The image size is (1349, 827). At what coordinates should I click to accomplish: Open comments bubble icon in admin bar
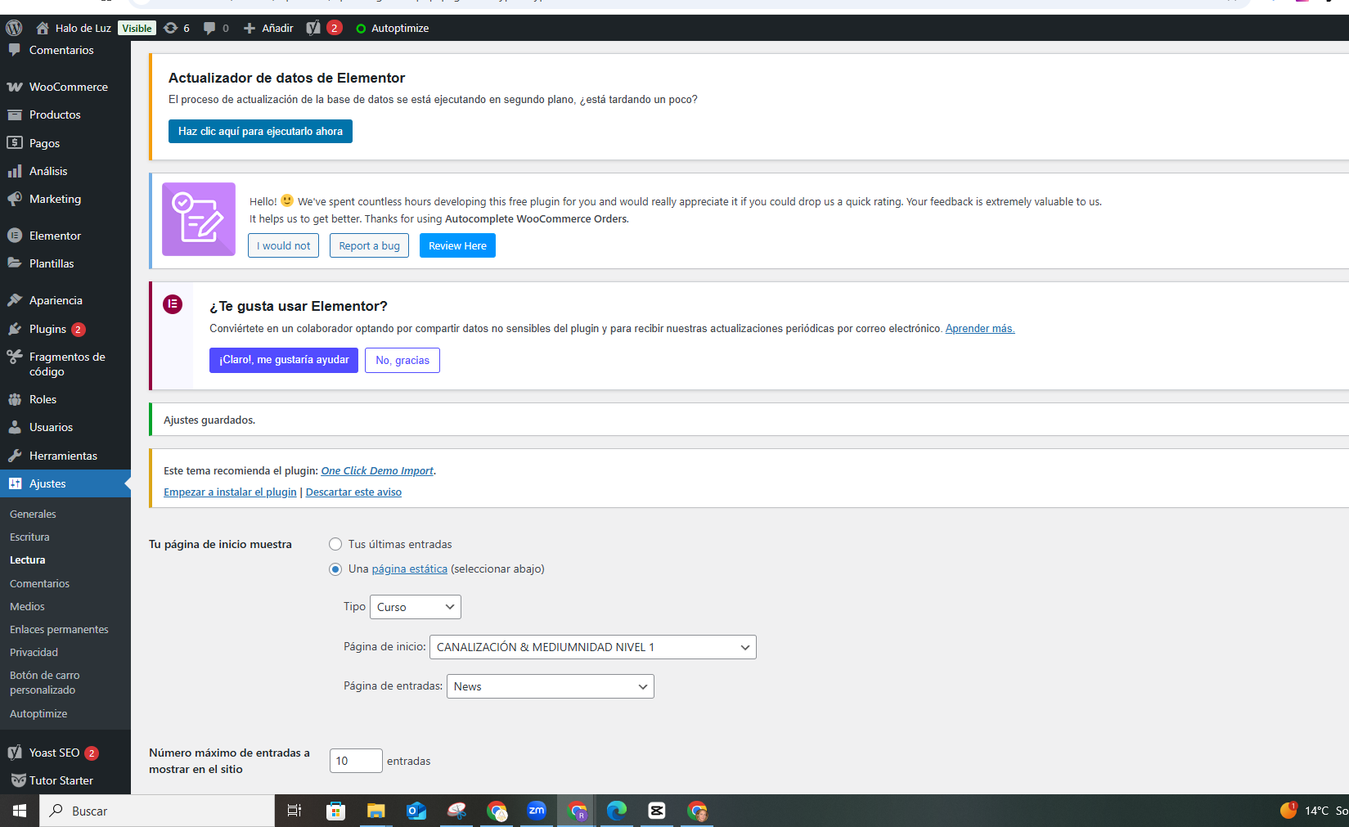click(x=209, y=28)
